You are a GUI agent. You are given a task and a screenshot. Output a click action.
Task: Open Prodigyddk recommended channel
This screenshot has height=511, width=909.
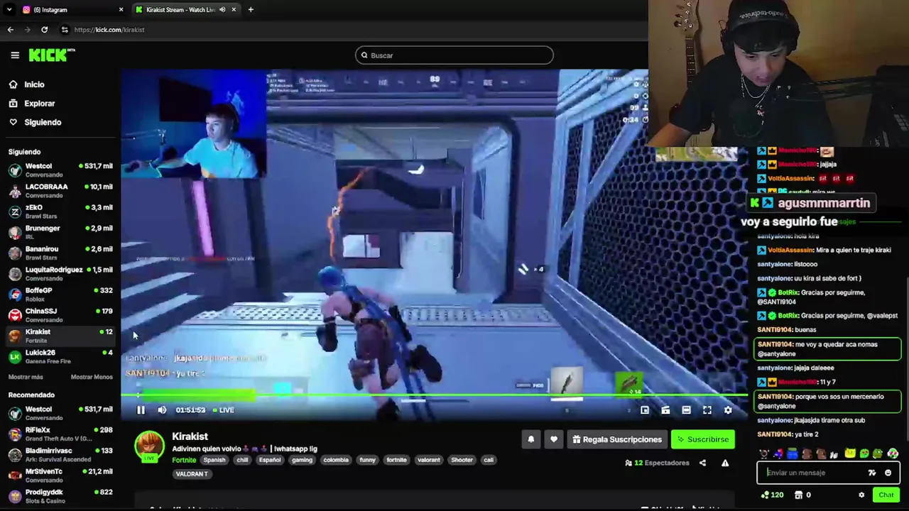click(60, 495)
